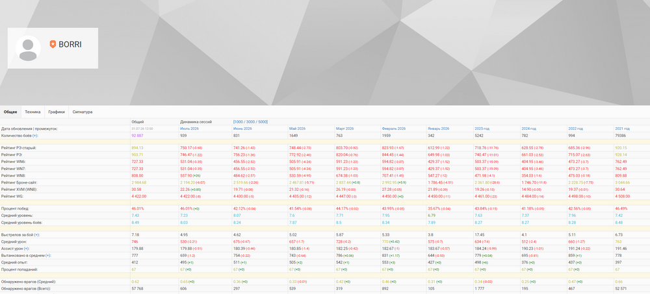Click the Процент побед row label

point(16,209)
